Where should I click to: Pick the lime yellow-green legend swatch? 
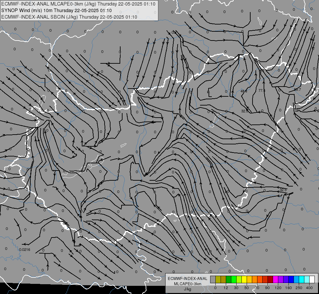tap(239, 279)
